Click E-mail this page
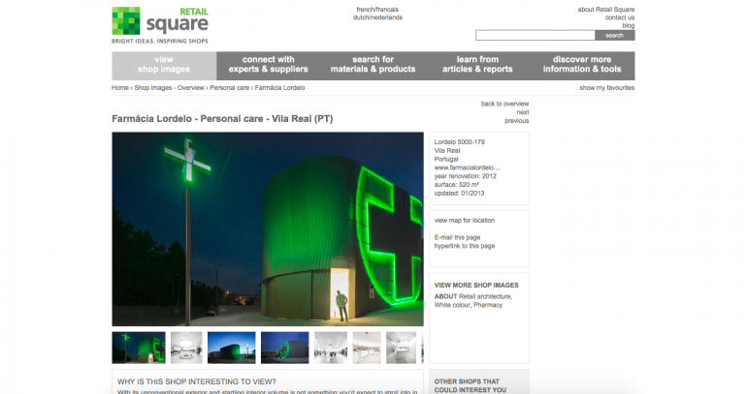The image size is (747, 394). click(457, 237)
